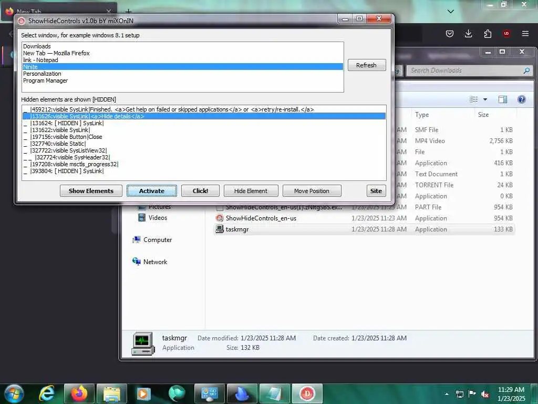Switch to Notepad taskbar icon
The image size is (538, 404).
tap(275, 393)
